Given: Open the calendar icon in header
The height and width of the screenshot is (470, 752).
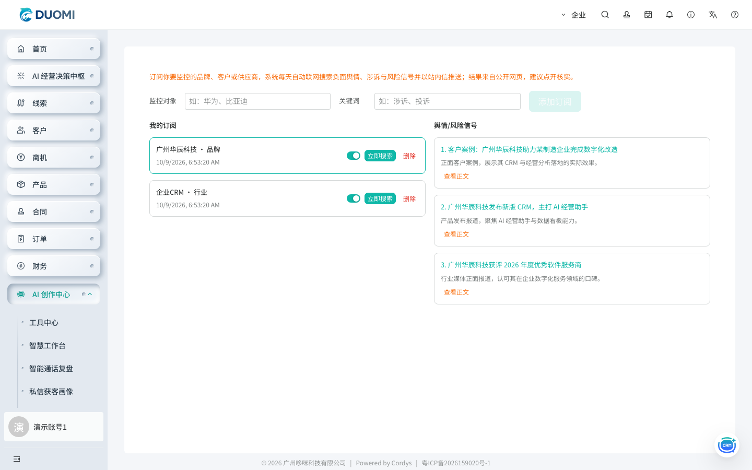Looking at the screenshot, I should (648, 15).
